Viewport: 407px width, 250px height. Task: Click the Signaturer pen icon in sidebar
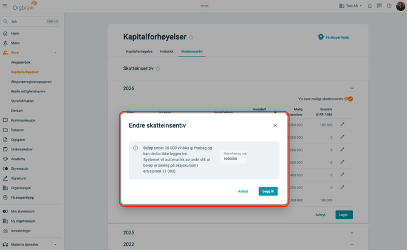[x=5, y=178]
